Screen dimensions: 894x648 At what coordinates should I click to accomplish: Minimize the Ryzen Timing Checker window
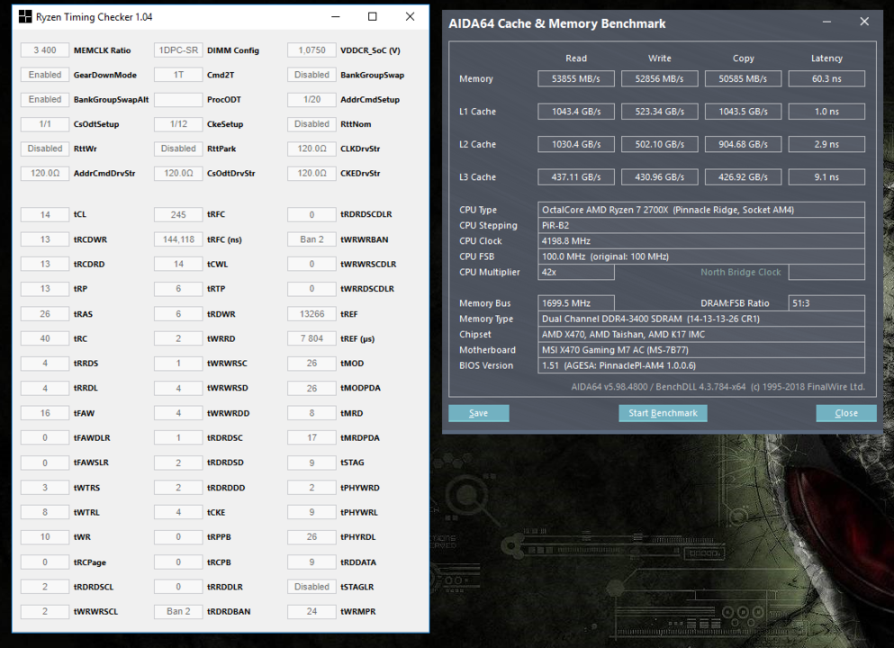(335, 16)
